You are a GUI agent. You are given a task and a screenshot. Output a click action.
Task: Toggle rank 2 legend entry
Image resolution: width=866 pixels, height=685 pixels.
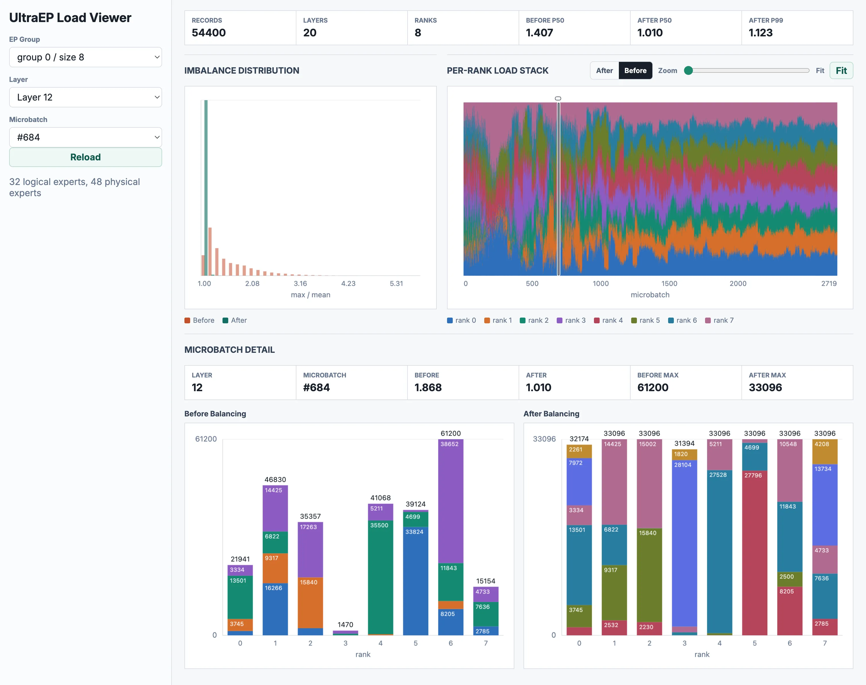[534, 320]
